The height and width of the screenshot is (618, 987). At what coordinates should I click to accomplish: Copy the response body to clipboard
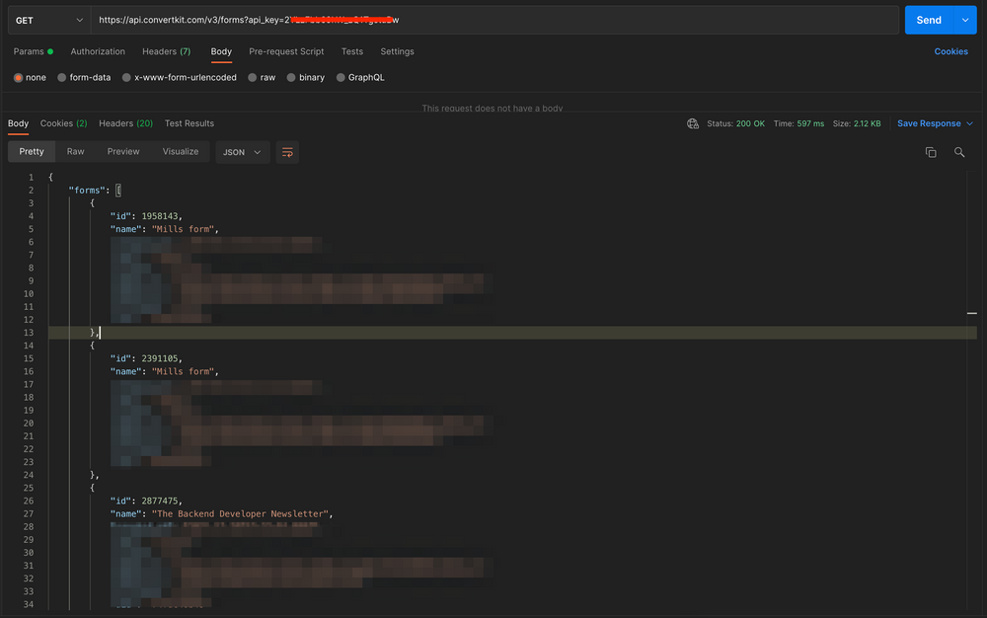click(930, 152)
